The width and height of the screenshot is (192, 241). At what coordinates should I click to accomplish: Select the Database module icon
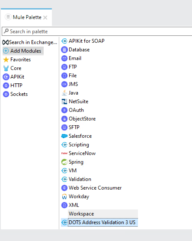(64, 50)
